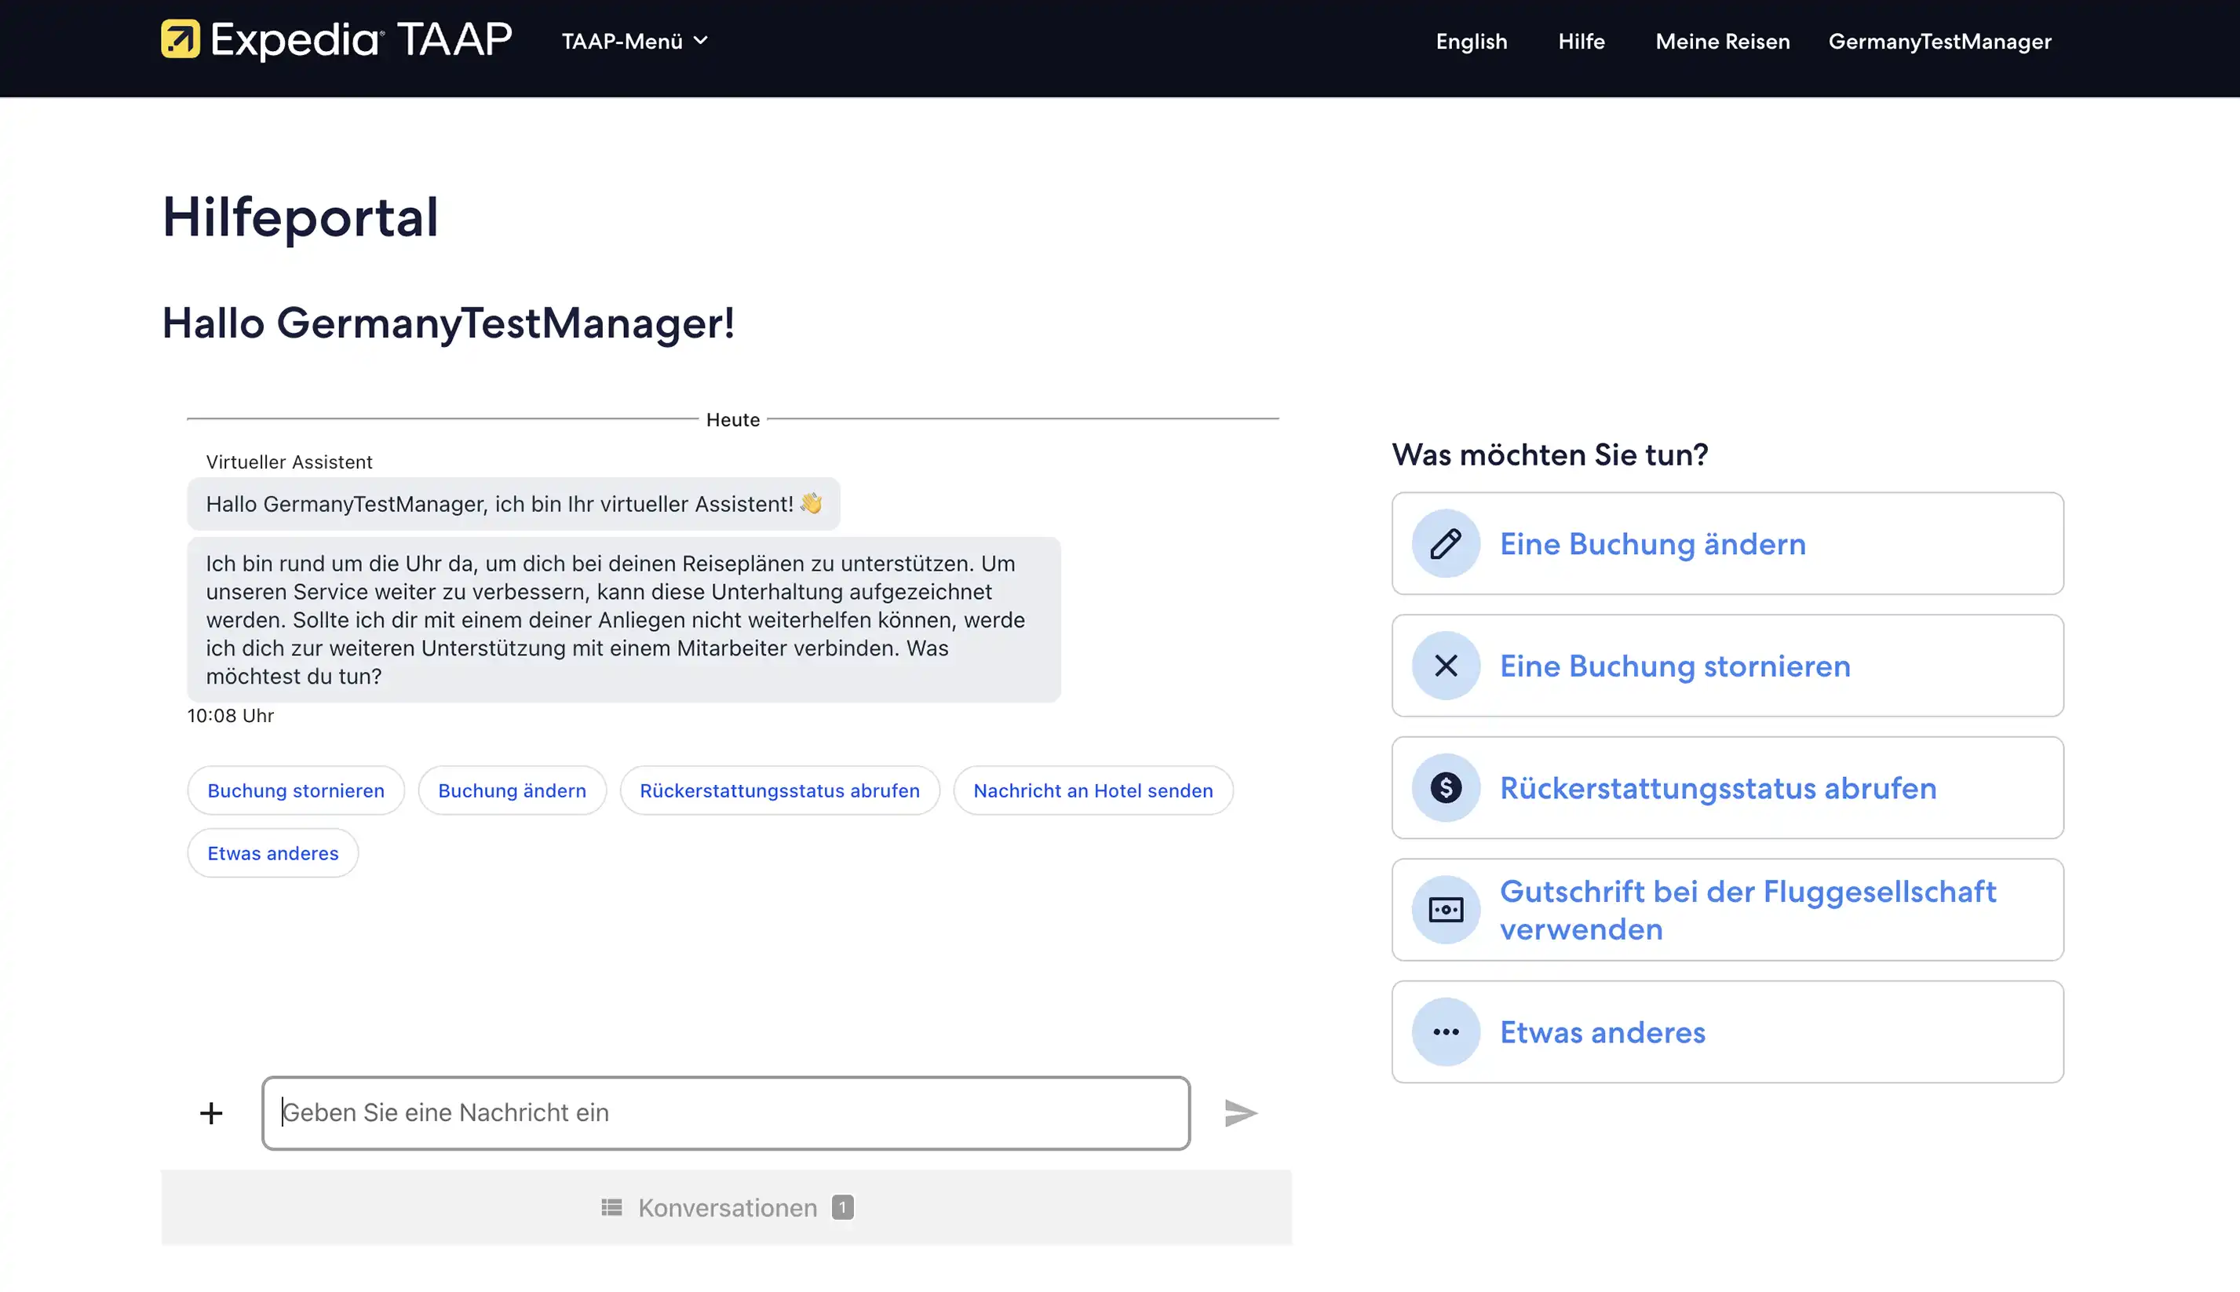Open the TAAP-Menü dropdown
2240x1292 pixels.
click(x=635, y=41)
